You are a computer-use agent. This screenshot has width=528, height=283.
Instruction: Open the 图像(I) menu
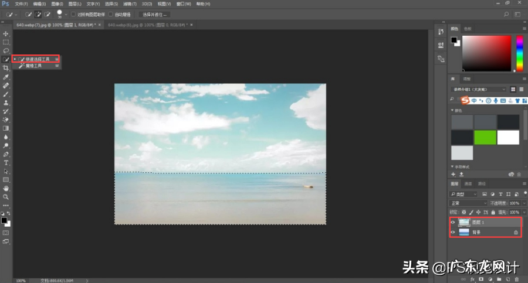56,4
